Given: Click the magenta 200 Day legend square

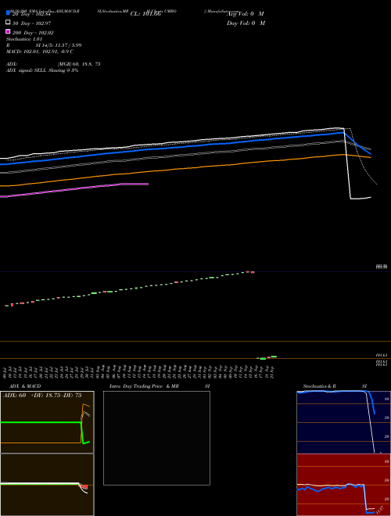Looking at the screenshot, I should 8,31.
